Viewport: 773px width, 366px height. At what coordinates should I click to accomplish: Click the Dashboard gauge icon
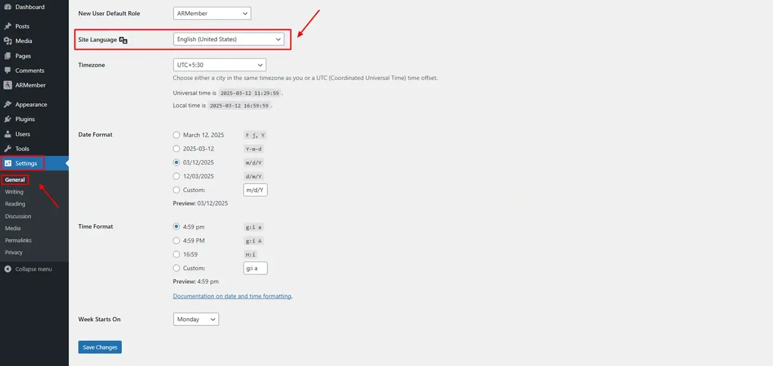pyautogui.click(x=7, y=7)
